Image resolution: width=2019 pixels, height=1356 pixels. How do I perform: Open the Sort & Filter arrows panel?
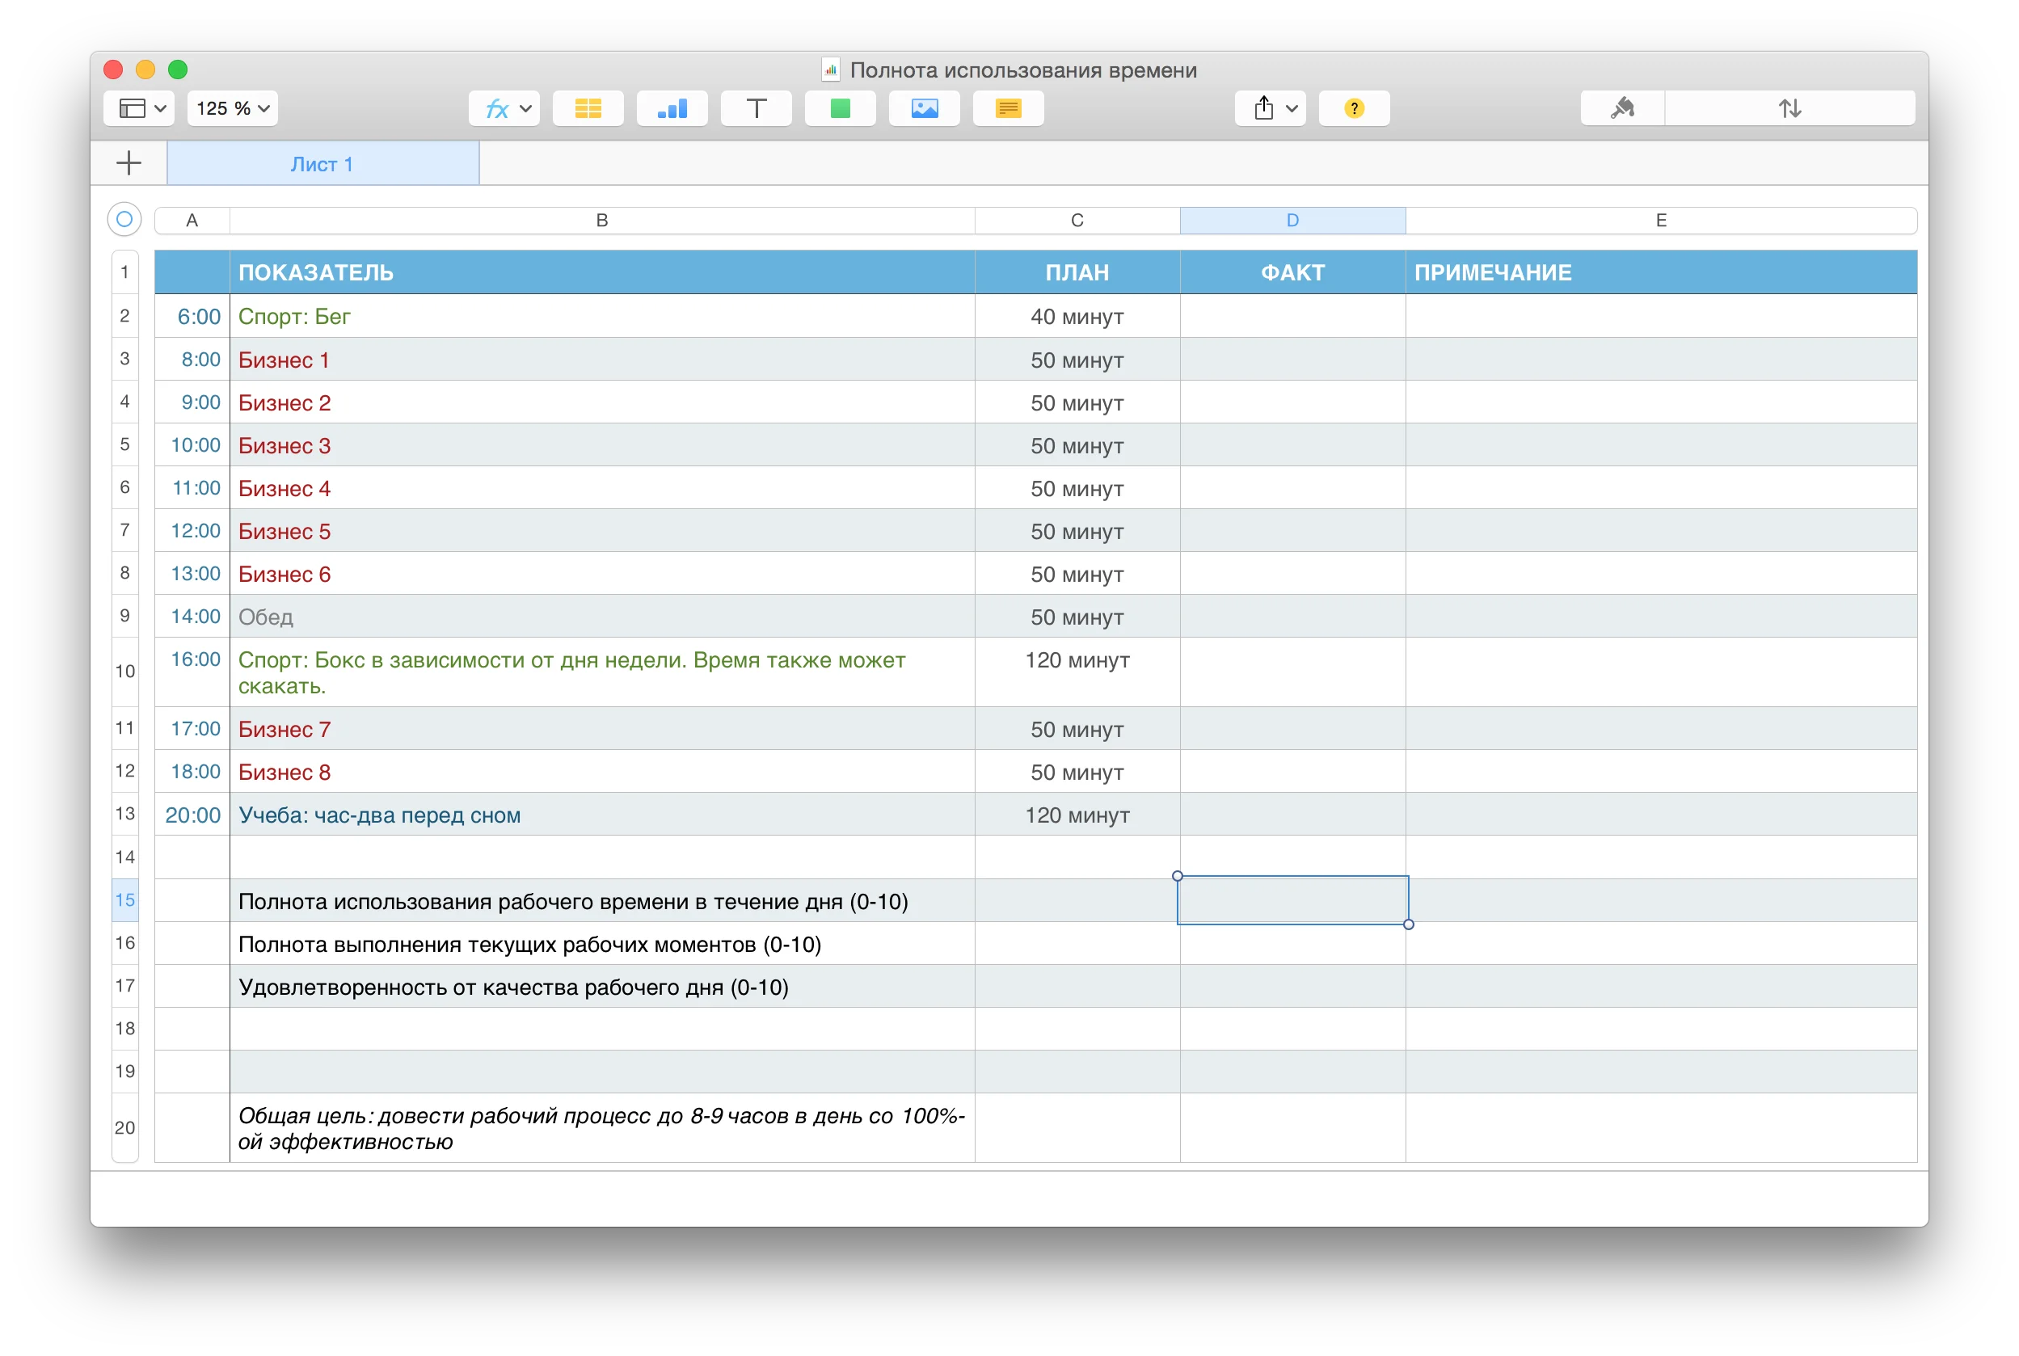coord(1789,108)
